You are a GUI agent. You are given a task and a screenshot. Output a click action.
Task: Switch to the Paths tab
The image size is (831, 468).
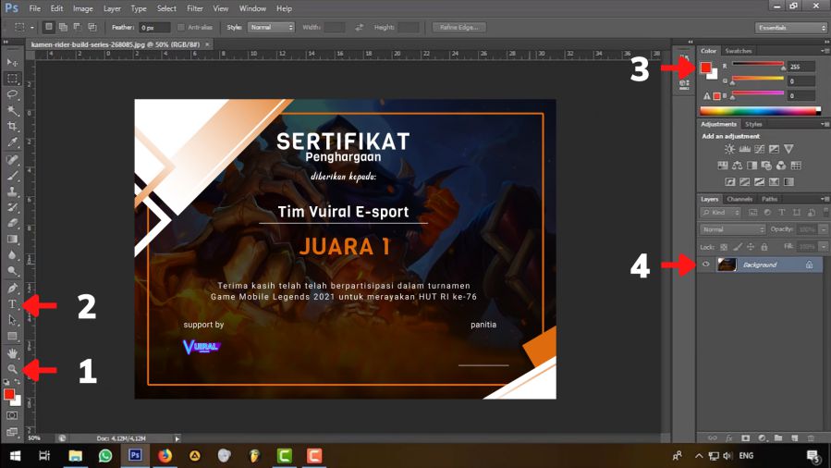tap(769, 199)
